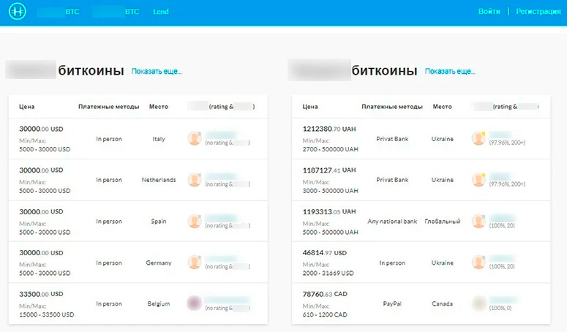Screen dimensions: 567x332
Task: Click the avatar in the Any national bank row
Action: (x=478, y=221)
